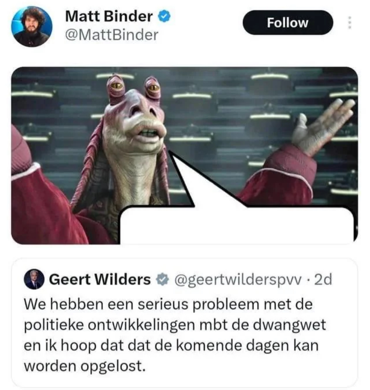Open the @MattBinder handle

tap(112, 35)
